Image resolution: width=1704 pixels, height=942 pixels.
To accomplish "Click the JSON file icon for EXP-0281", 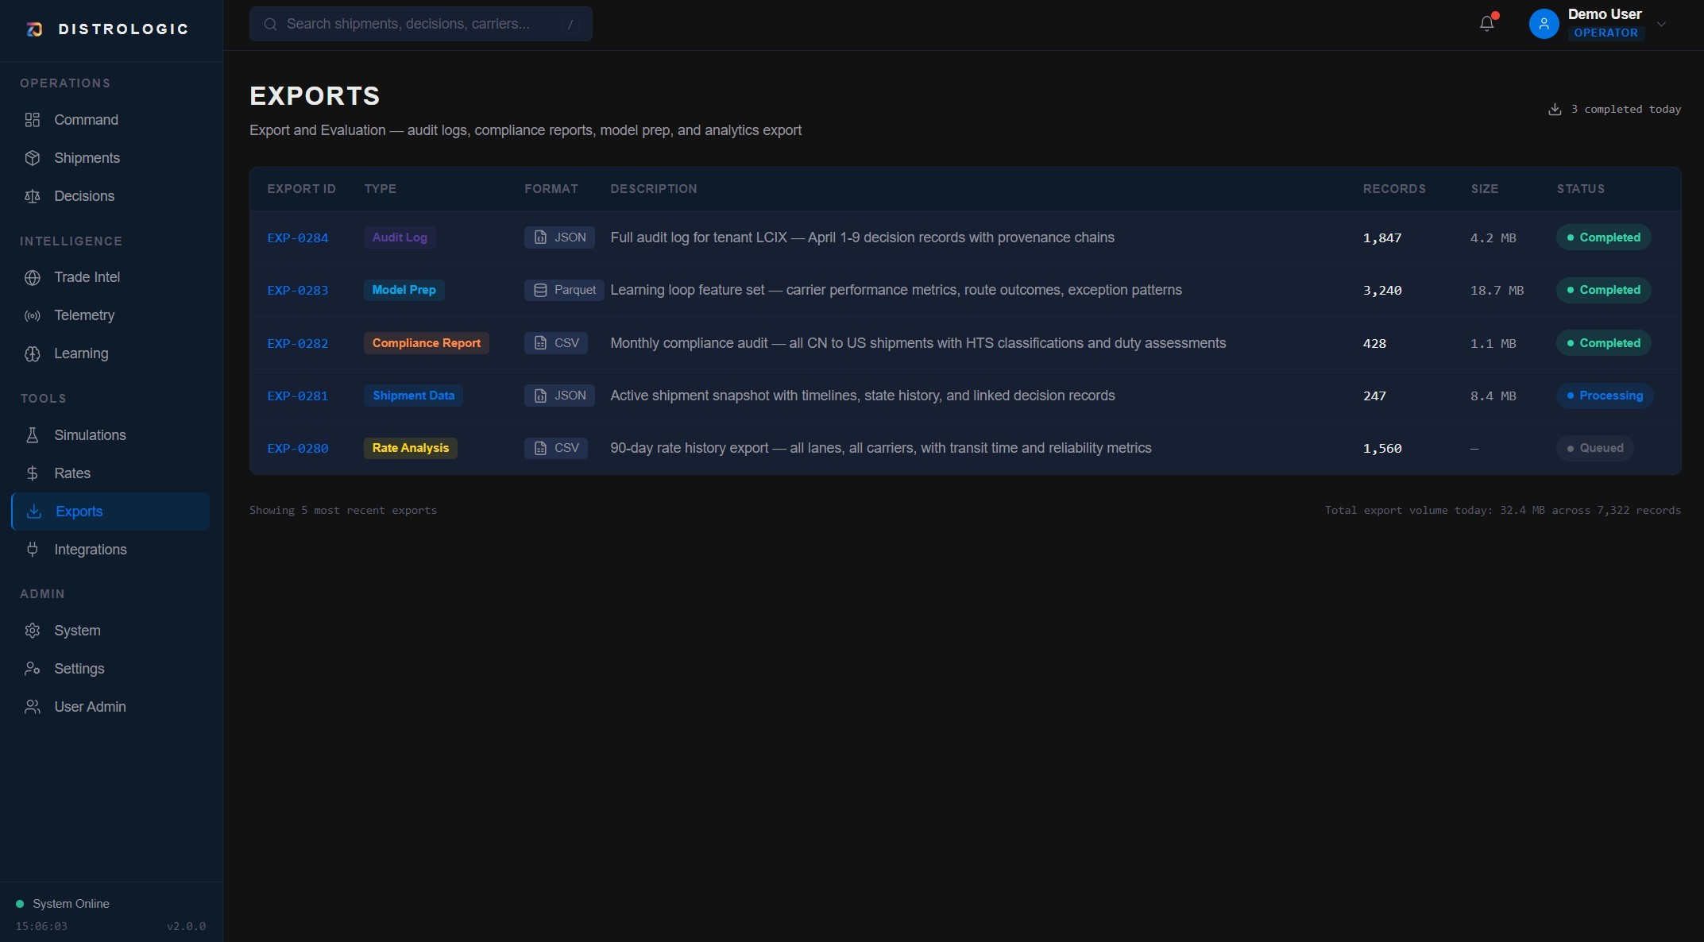I will tap(540, 396).
